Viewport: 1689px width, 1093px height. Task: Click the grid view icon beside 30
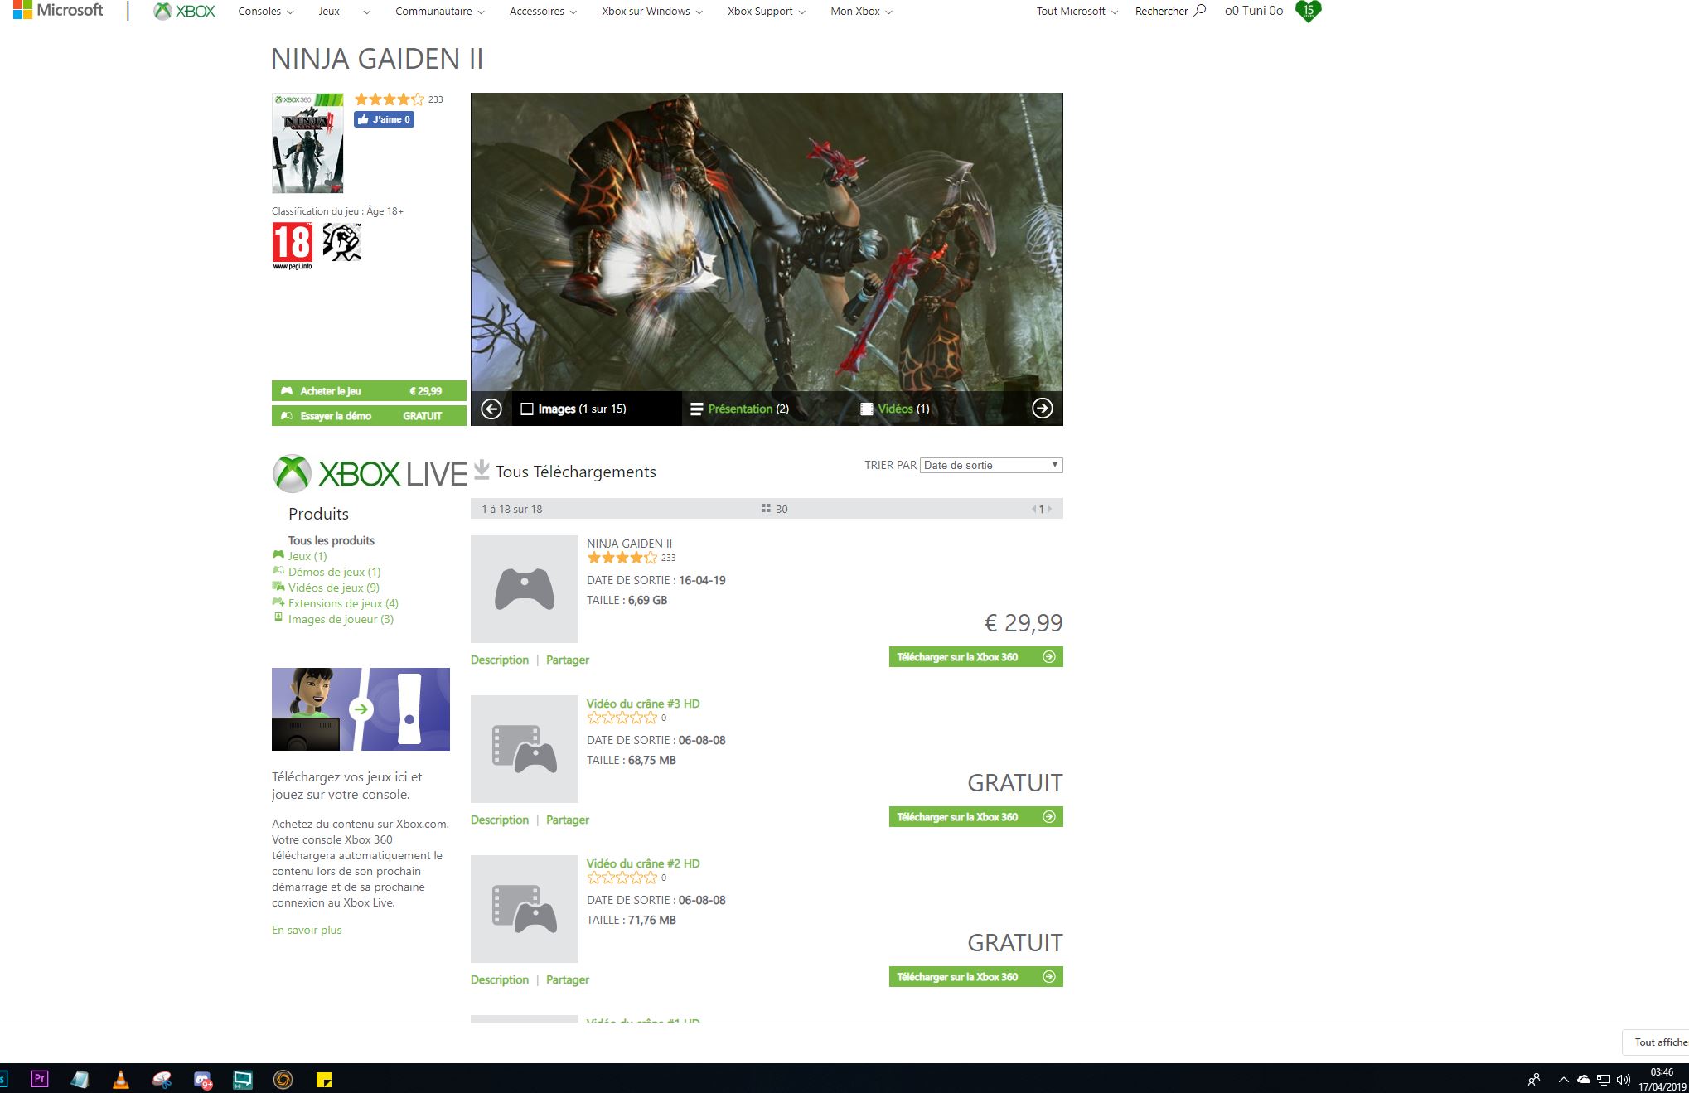coord(767,508)
